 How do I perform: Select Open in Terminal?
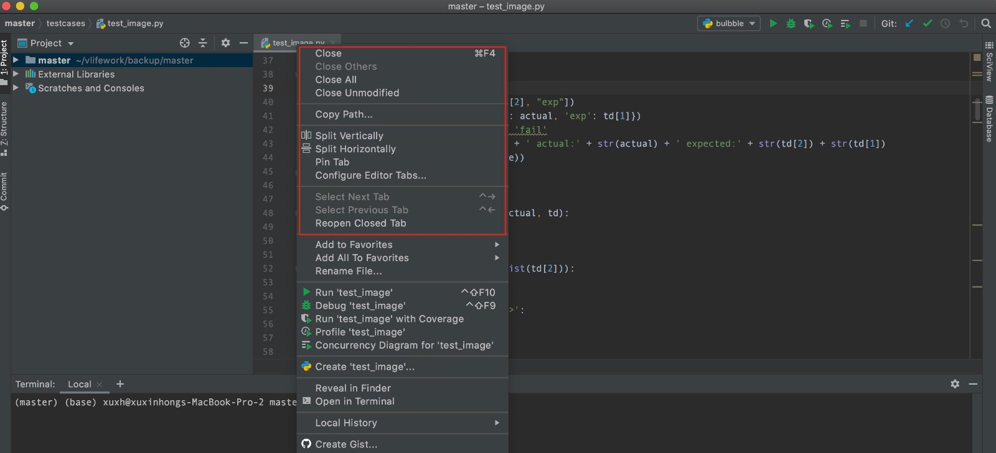pyautogui.click(x=402, y=401)
